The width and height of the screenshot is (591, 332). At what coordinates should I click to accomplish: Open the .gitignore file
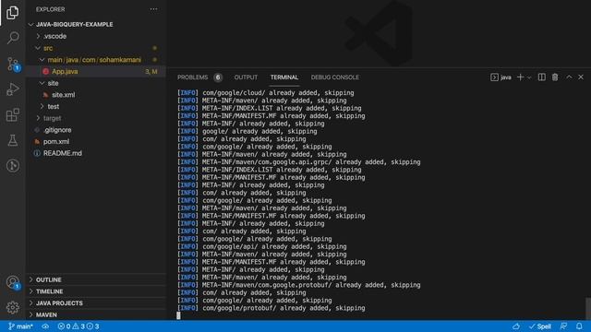coord(96,130)
